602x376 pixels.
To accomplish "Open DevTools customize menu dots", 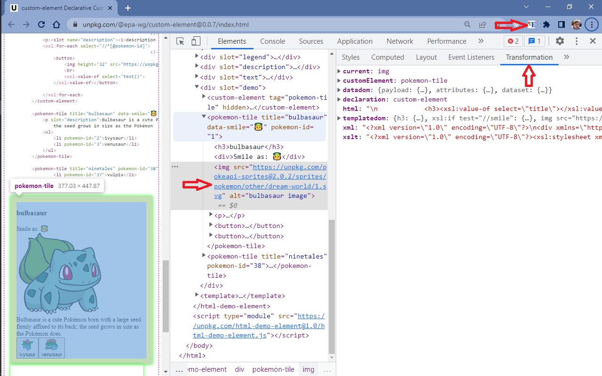I will click(576, 41).
